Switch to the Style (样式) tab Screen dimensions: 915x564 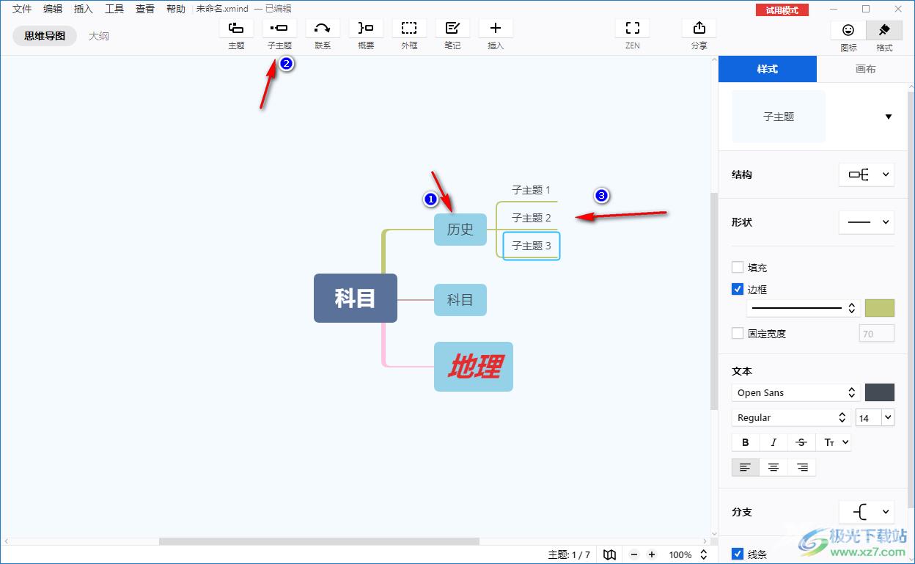click(768, 69)
